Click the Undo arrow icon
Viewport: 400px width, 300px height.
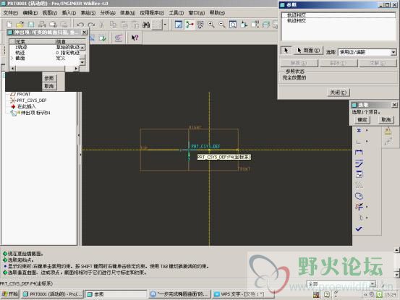[80, 25]
